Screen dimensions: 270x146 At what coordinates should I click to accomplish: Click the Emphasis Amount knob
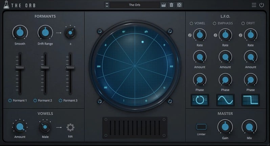[x=225, y=57]
